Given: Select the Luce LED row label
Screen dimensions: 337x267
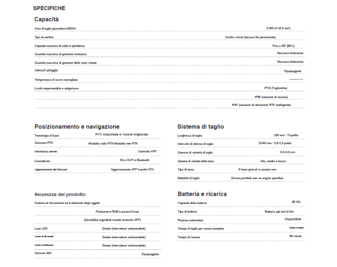Looking at the screenshot, I should point(42,228).
